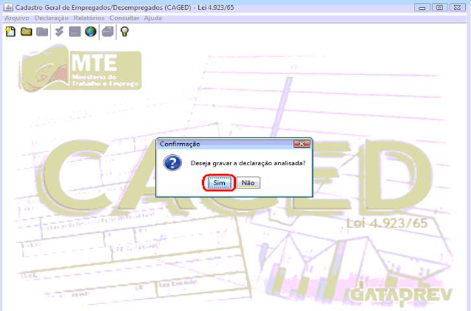The width and height of the screenshot is (471, 311).
Task: Click the Cadastro Geral de Empregados window title
Action: click(124, 7)
